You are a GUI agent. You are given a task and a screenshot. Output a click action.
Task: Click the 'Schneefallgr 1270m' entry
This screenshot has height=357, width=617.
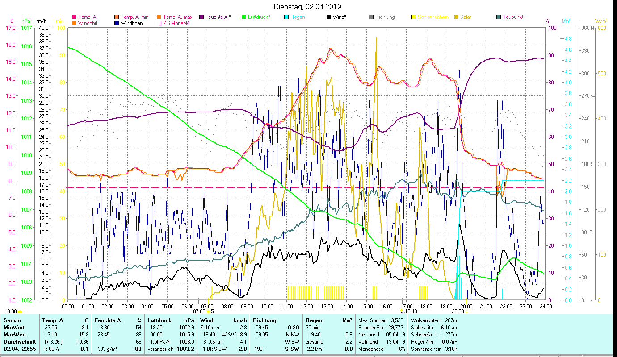(433, 335)
